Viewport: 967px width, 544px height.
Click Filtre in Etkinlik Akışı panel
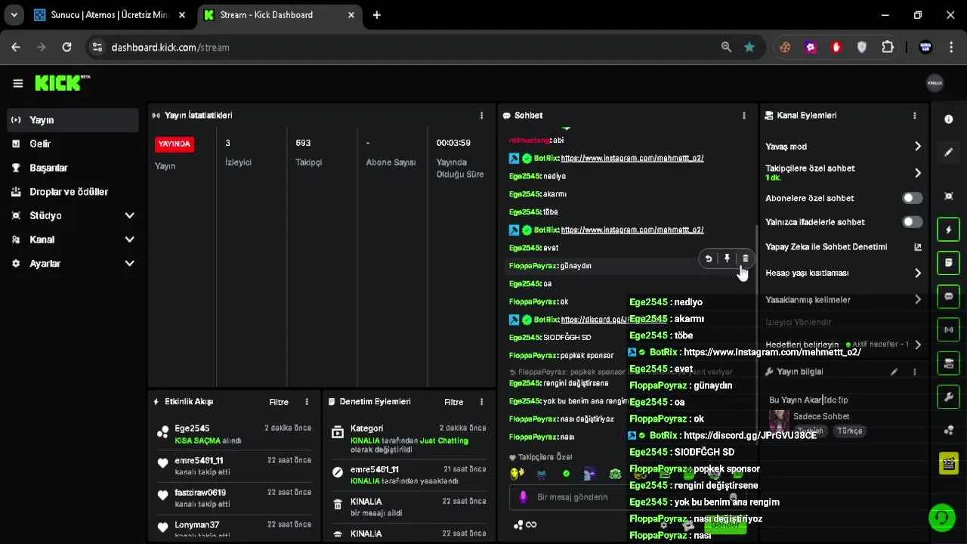tap(279, 402)
